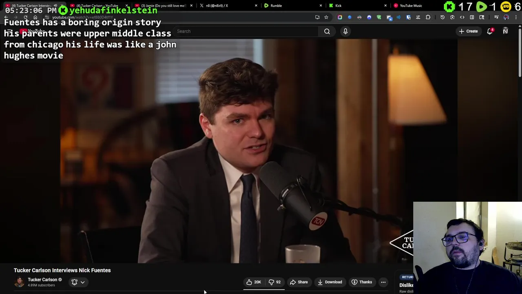
Task: Share the video
Action: point(299,282)
